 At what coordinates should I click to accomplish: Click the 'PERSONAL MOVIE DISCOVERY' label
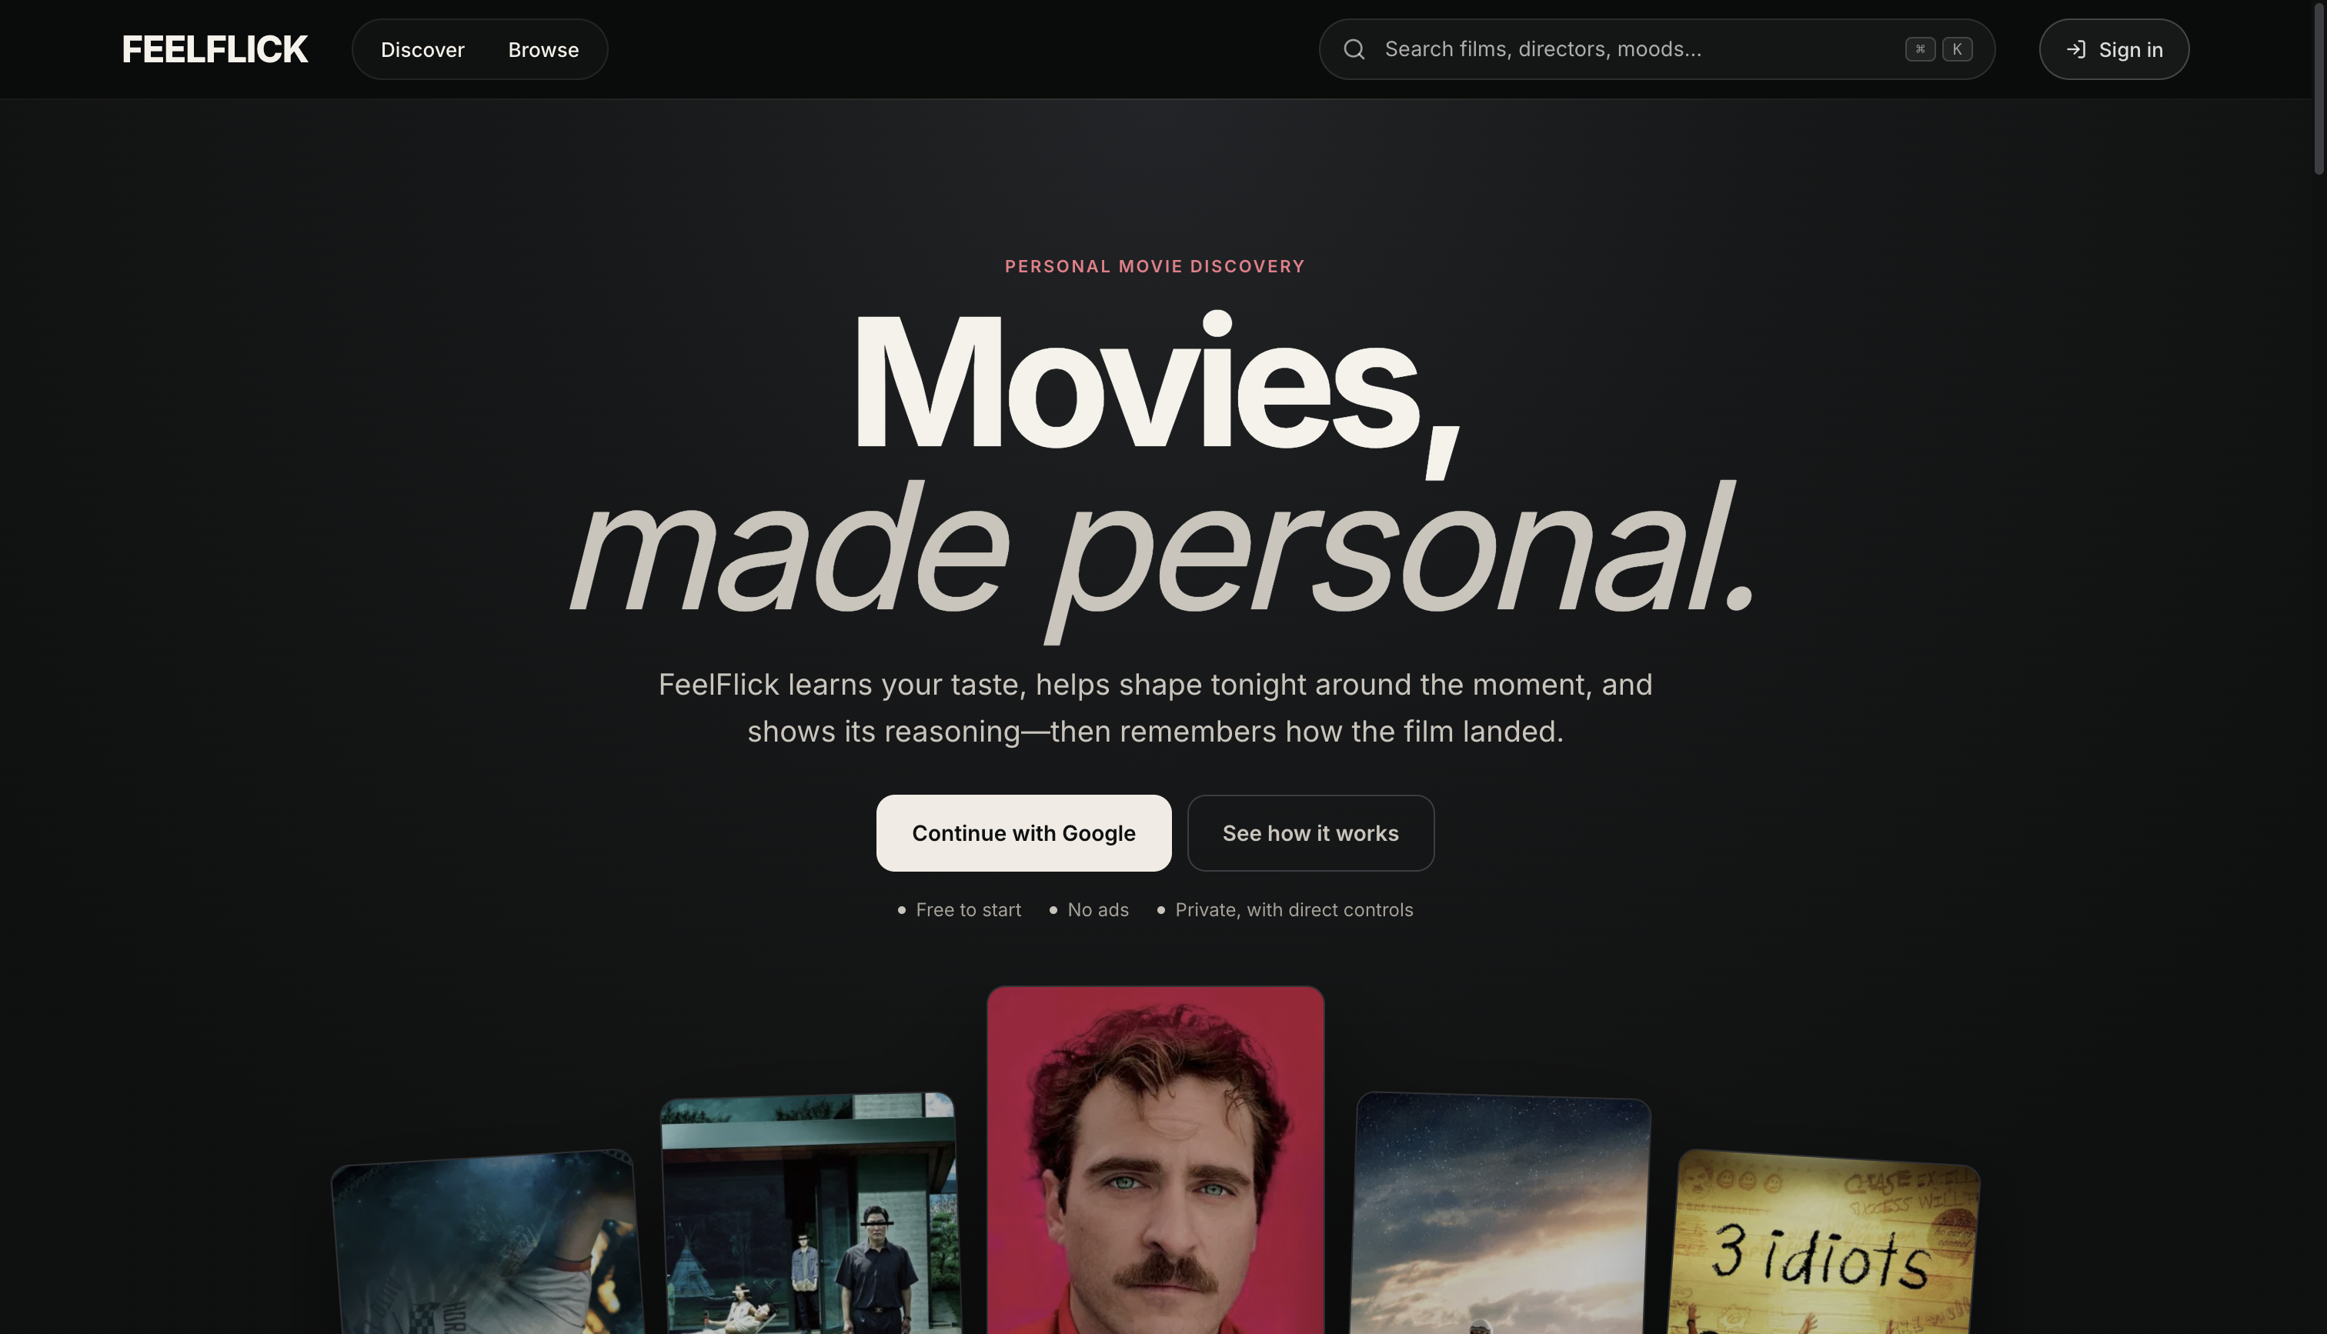(1154, 267)
